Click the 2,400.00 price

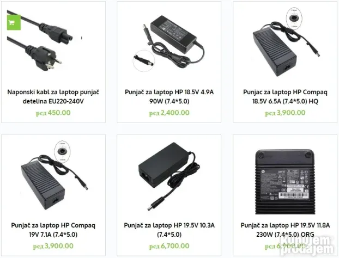tap(169, 113)
